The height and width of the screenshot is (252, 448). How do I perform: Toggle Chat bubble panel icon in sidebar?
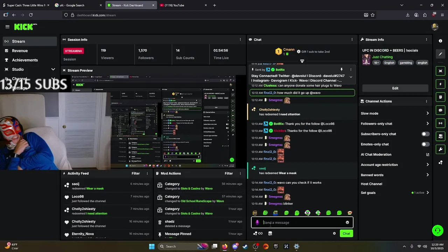pyautogui.click(x=440, y=110)
